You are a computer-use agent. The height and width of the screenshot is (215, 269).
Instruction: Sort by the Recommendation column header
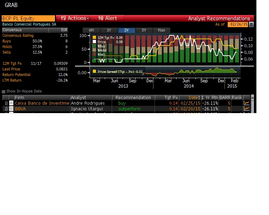(x=133, y=97)
